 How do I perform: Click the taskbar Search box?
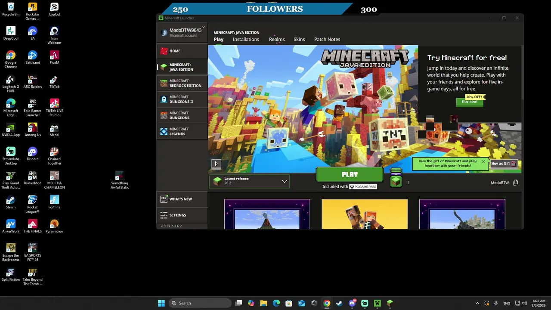tap(200, 303)
